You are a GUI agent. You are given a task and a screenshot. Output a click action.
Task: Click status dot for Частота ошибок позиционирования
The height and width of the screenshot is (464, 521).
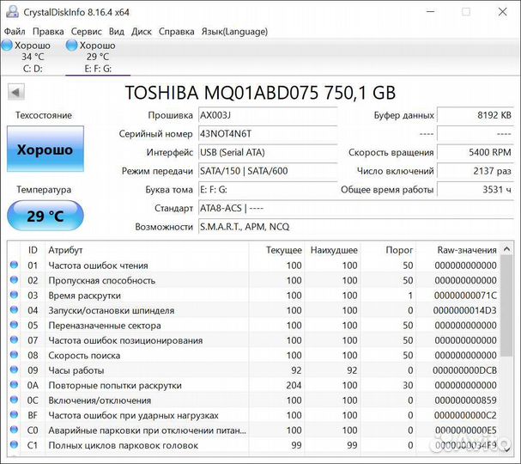coord(14,339)
